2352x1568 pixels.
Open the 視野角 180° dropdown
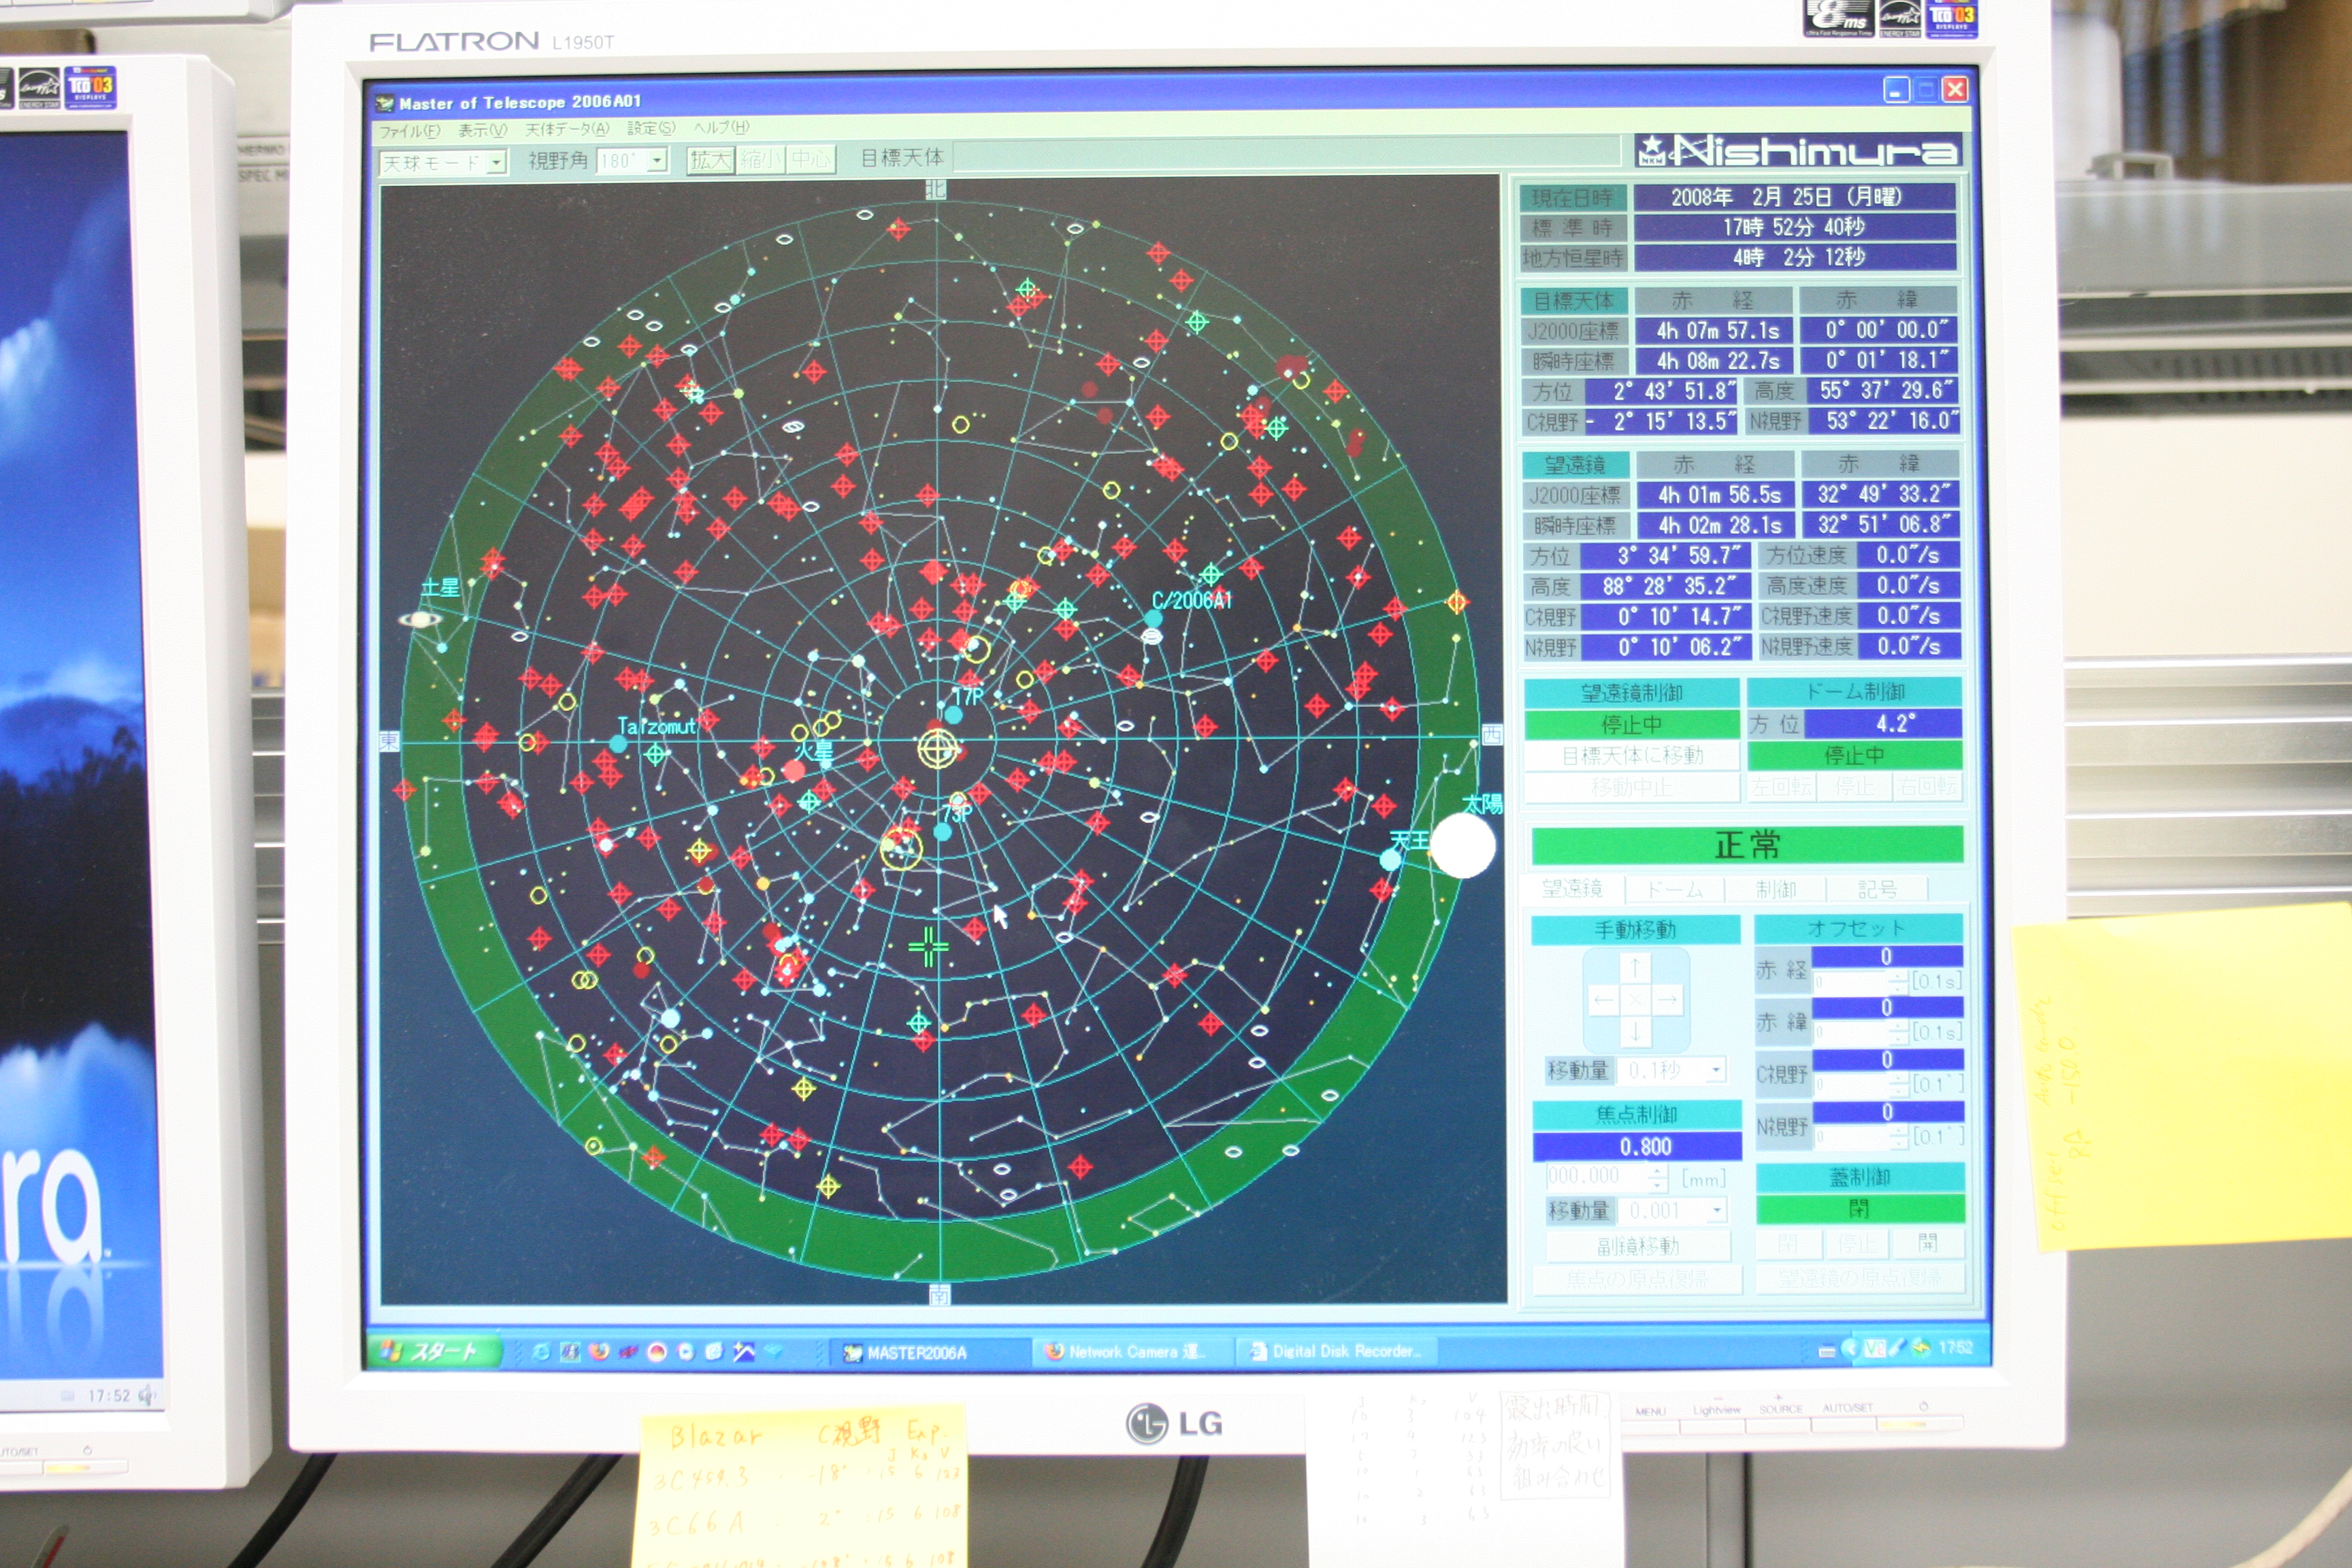click(657, 160)
